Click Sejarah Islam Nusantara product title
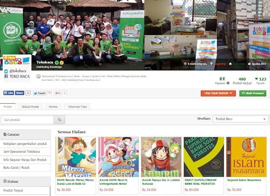The image size is (270, 196). point(244,180)
